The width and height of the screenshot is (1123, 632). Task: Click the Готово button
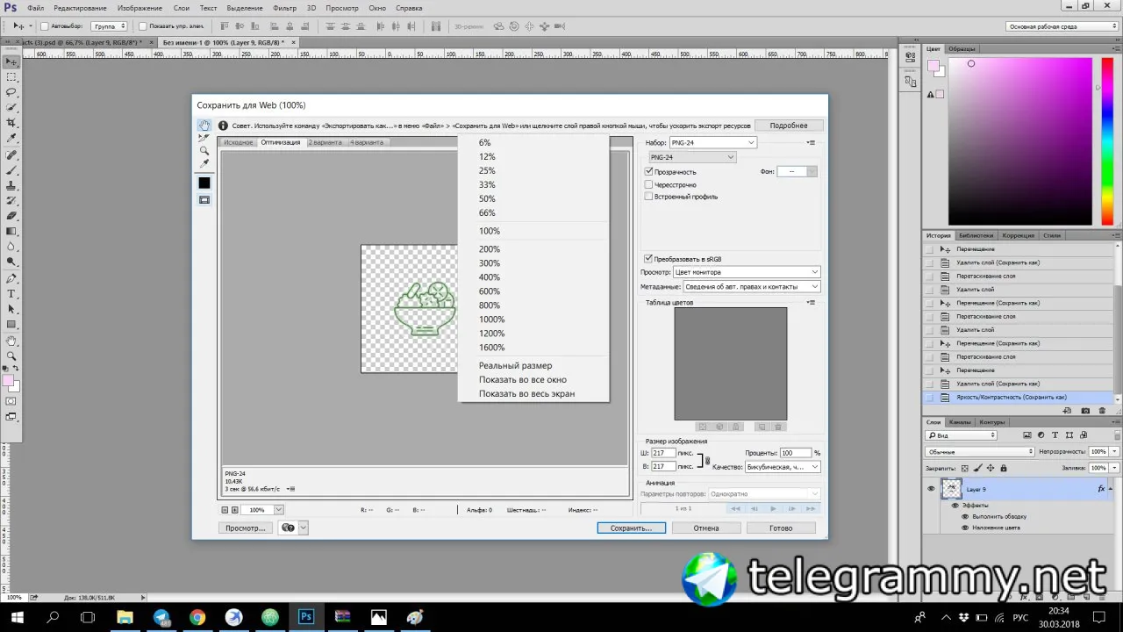coord(781,528)
